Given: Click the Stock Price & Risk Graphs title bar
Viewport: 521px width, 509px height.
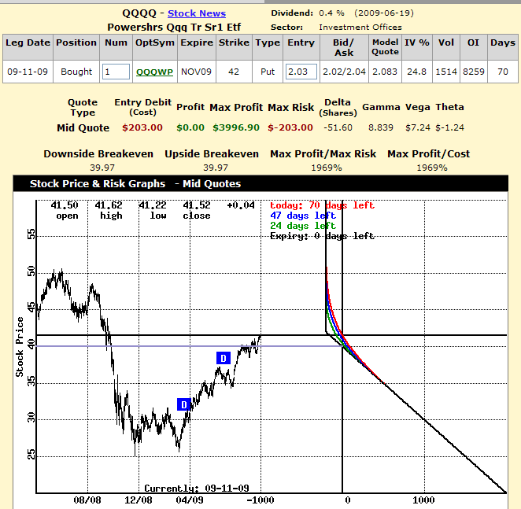Looking at the screenshot, I should click(260, 184).
